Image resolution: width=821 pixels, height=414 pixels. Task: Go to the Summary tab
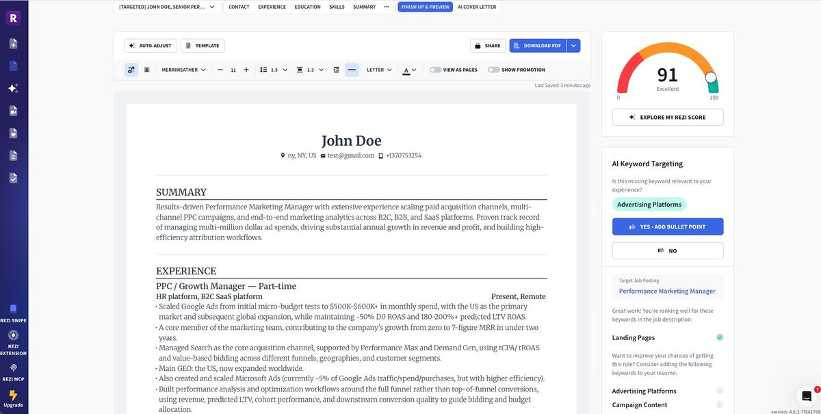[x=364, y=7]
